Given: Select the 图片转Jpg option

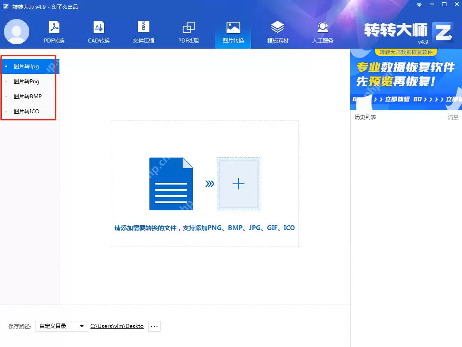Looking at the screenshot, I should point(27,66).
